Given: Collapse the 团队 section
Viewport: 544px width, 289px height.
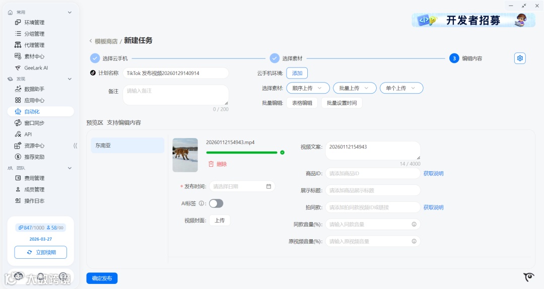Looking at the screenshot, I should (70, 168).
